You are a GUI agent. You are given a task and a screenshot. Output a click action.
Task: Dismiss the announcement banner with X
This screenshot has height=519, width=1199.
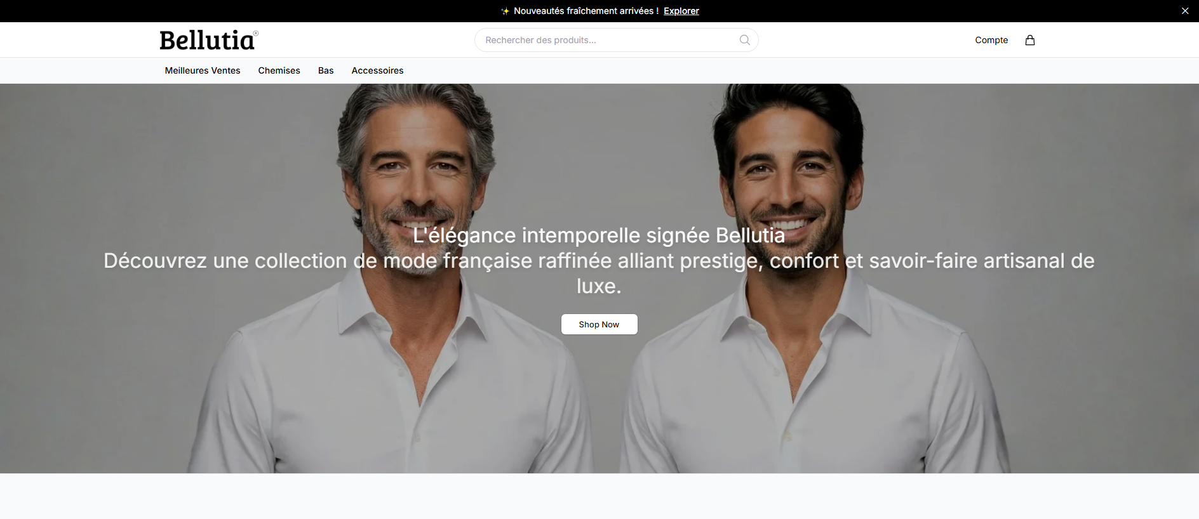pos(1184,11)
